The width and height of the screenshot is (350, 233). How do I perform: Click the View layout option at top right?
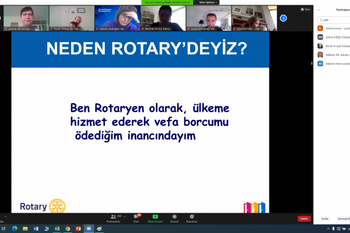305,9
